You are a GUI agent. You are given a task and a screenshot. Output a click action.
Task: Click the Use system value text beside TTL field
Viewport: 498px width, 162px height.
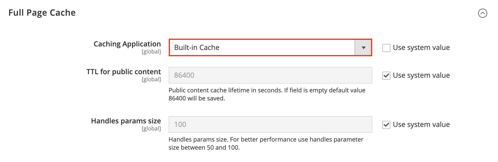click(x=421, y=75)
